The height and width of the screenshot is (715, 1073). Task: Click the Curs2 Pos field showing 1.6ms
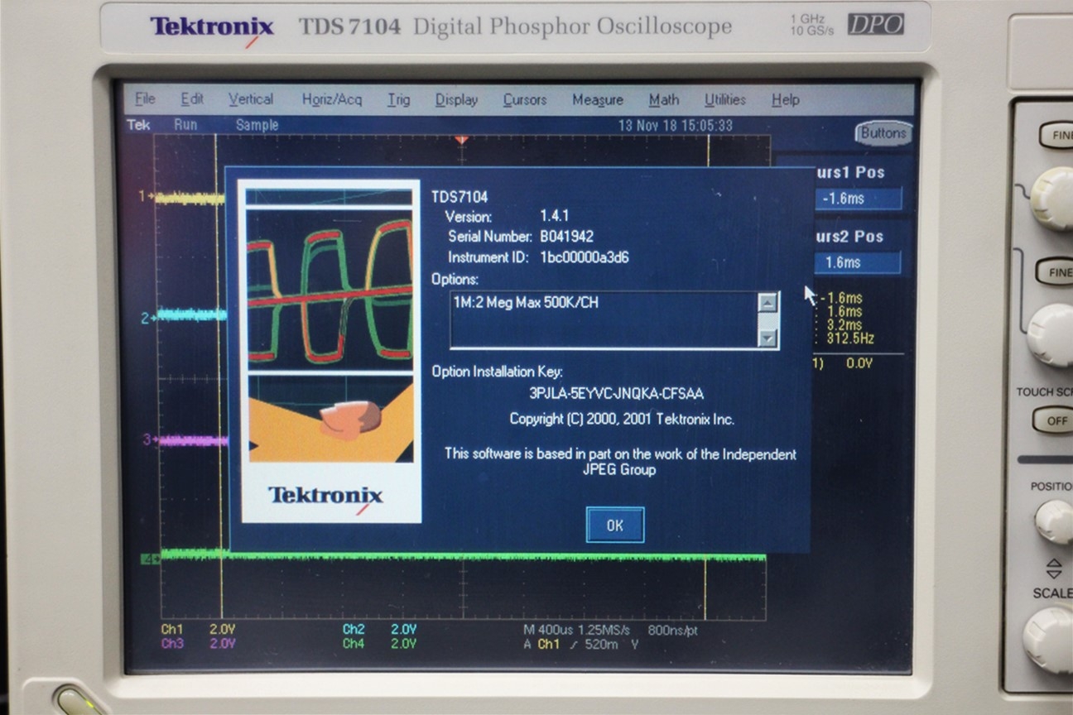[858, 262]
